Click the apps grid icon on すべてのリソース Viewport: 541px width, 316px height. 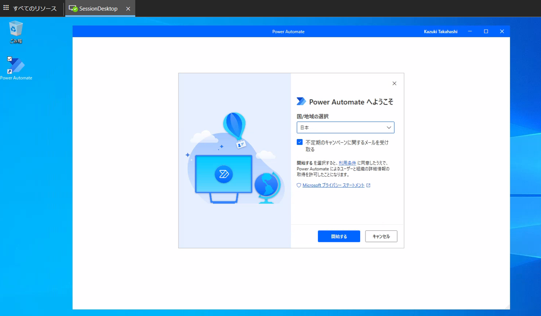point(6,8)
